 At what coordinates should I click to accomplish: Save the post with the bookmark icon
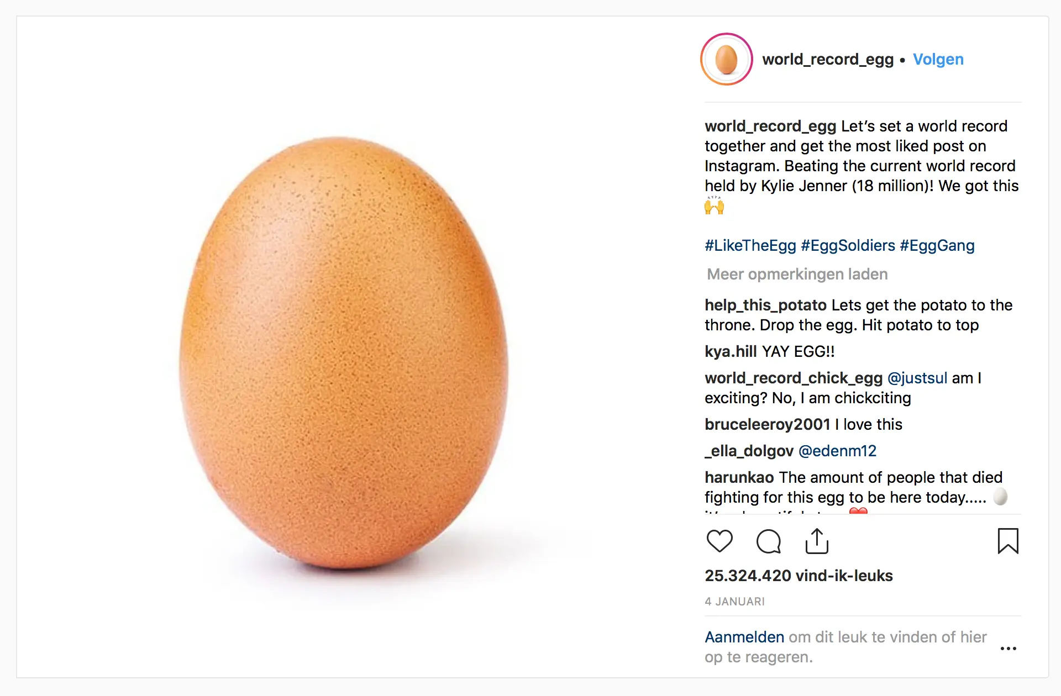[x=1008, y=541]
